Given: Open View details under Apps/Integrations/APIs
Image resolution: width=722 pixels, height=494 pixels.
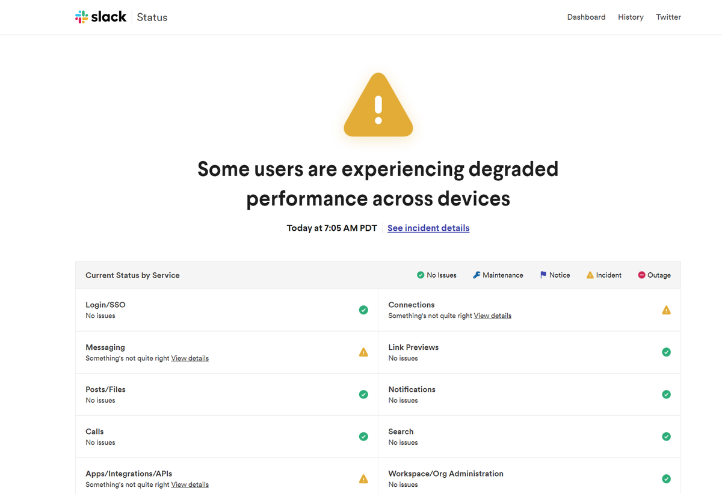Looking at the screenshot, I should (190, 484).
